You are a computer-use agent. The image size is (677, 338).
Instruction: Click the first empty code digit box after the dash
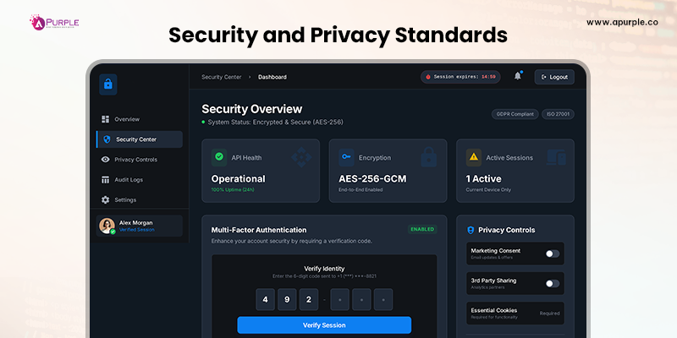[340, 300]
